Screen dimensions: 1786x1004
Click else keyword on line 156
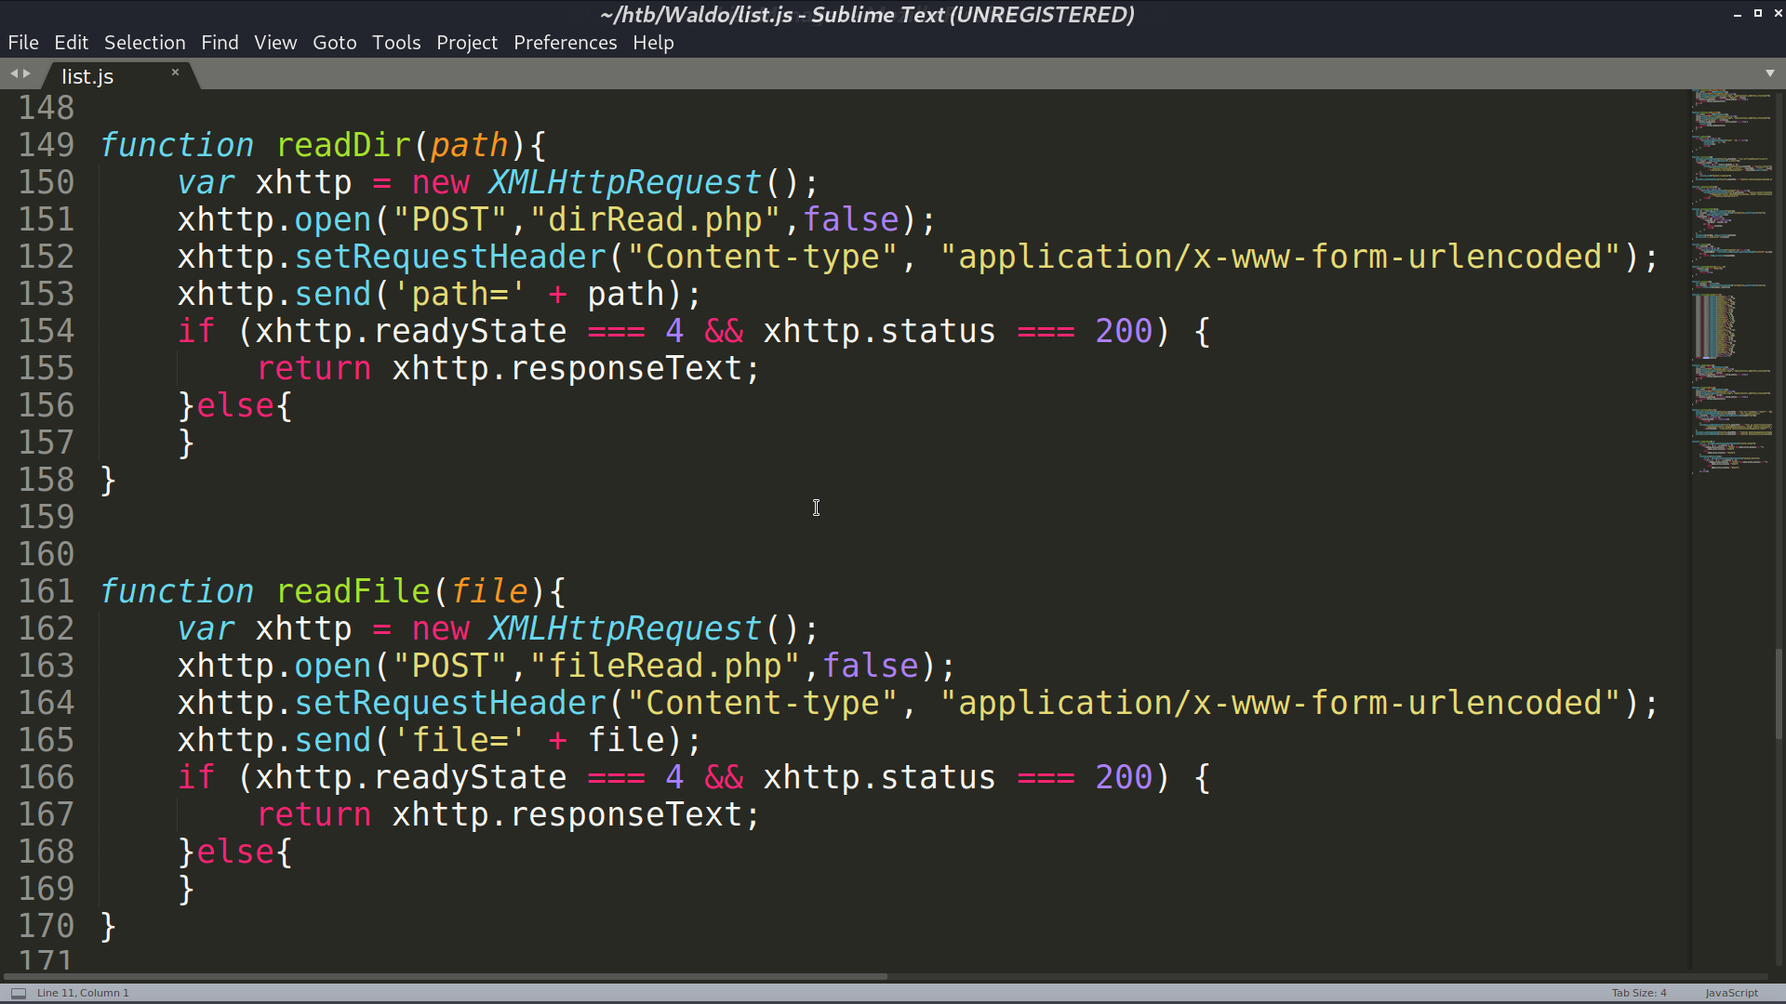point(235,405)
